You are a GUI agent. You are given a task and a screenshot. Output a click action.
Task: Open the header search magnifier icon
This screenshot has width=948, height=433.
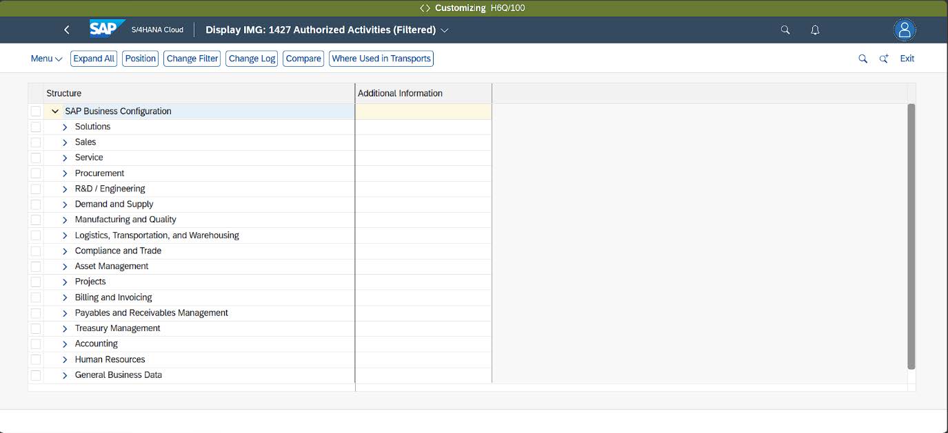[785, 30]
